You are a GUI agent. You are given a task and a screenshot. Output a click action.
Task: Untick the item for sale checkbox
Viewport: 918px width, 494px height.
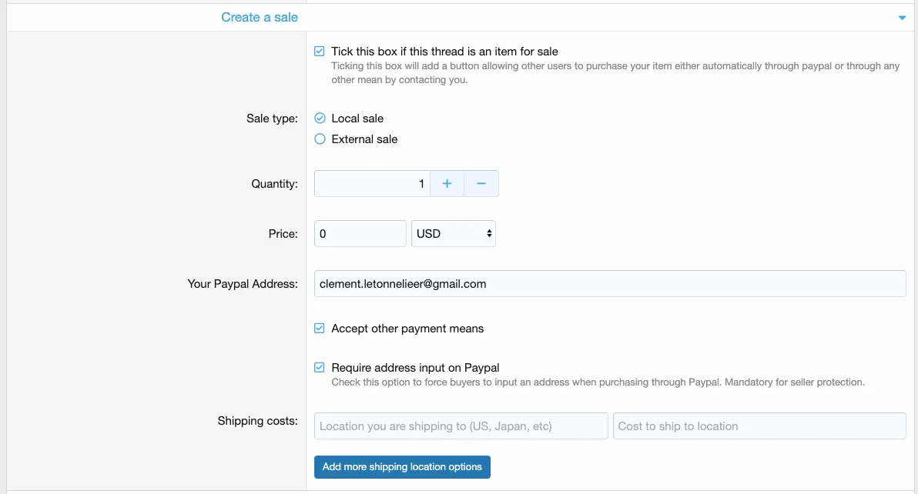tap(320, 52)
